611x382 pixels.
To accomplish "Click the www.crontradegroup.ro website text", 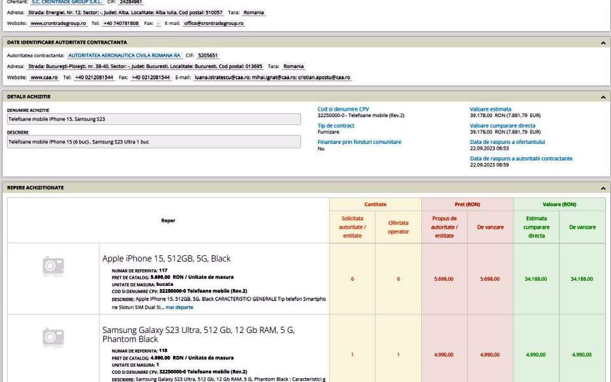I will [59, 24].
